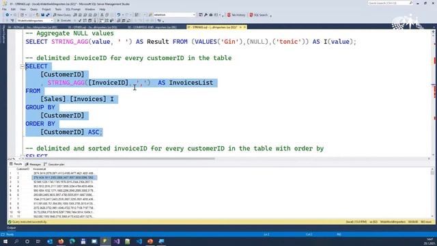Open Task View on the taskbar

(x=38, y=241)
